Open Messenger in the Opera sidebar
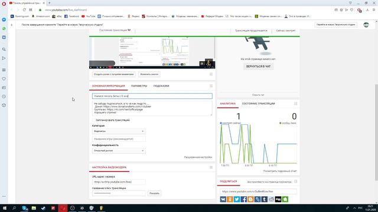378x212 pixels. [4, 19]
